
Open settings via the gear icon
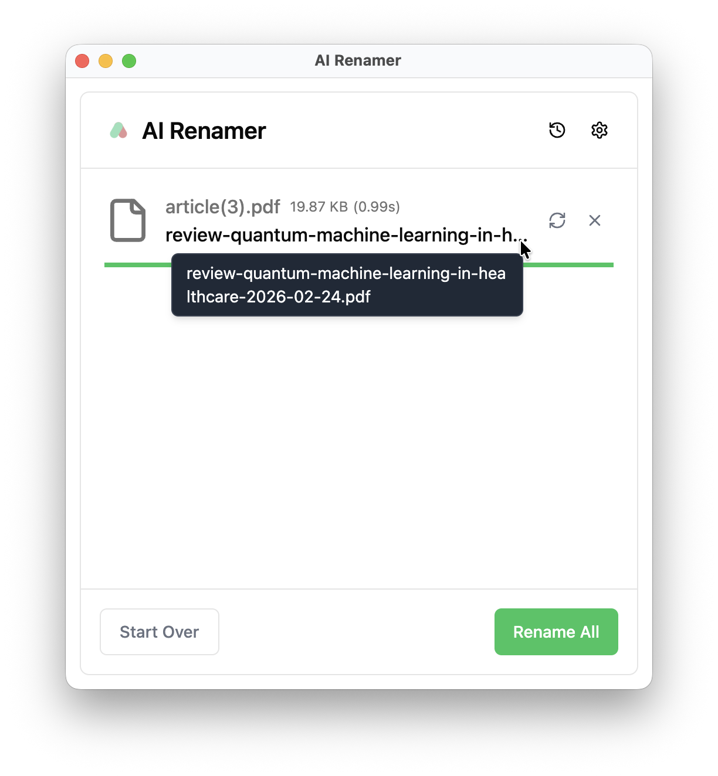[x=599, y=130]
